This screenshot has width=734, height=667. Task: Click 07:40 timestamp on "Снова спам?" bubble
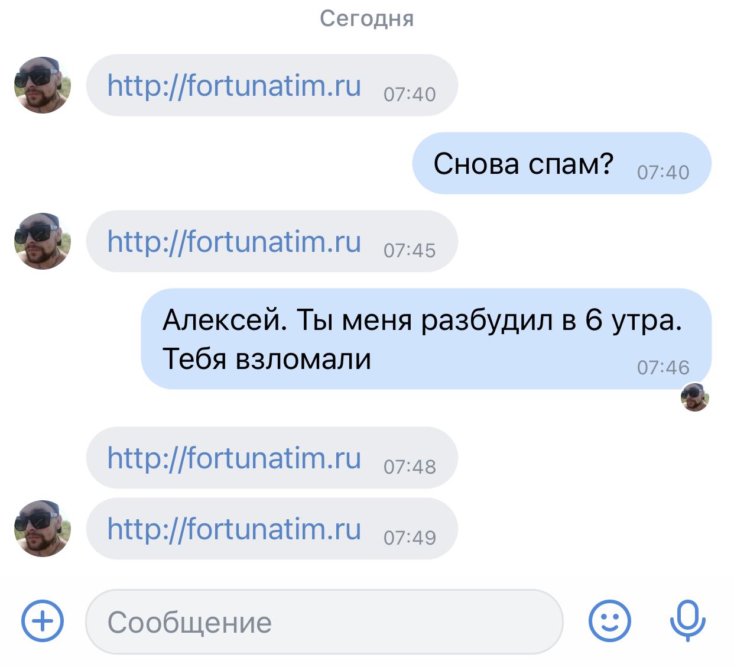(x=663, y=173)
